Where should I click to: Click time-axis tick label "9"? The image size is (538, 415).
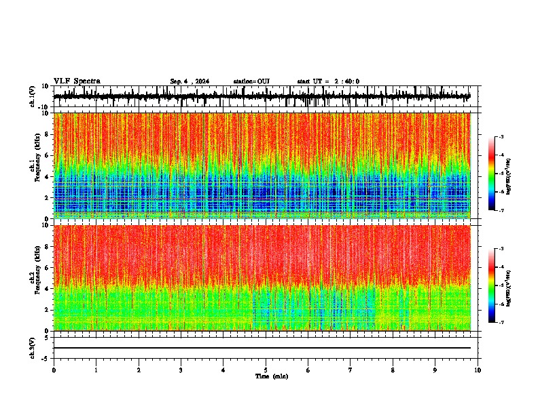tap(435, 370)
